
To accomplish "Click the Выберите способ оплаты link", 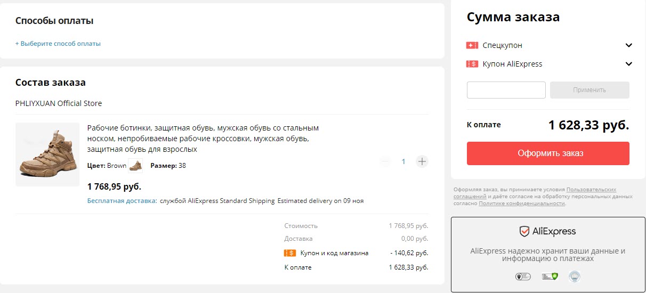I will click(x=58, y=44).
